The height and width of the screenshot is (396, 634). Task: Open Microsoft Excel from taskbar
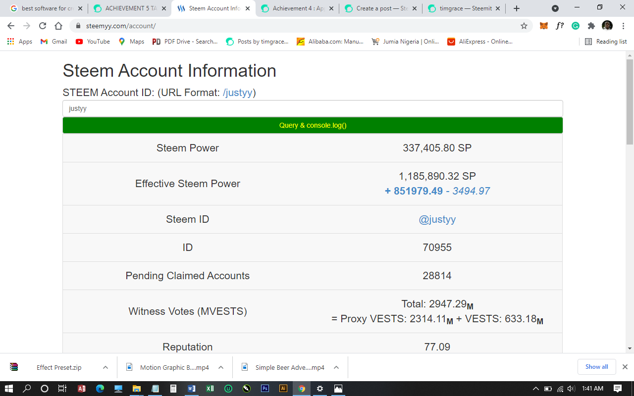[210, 389]
